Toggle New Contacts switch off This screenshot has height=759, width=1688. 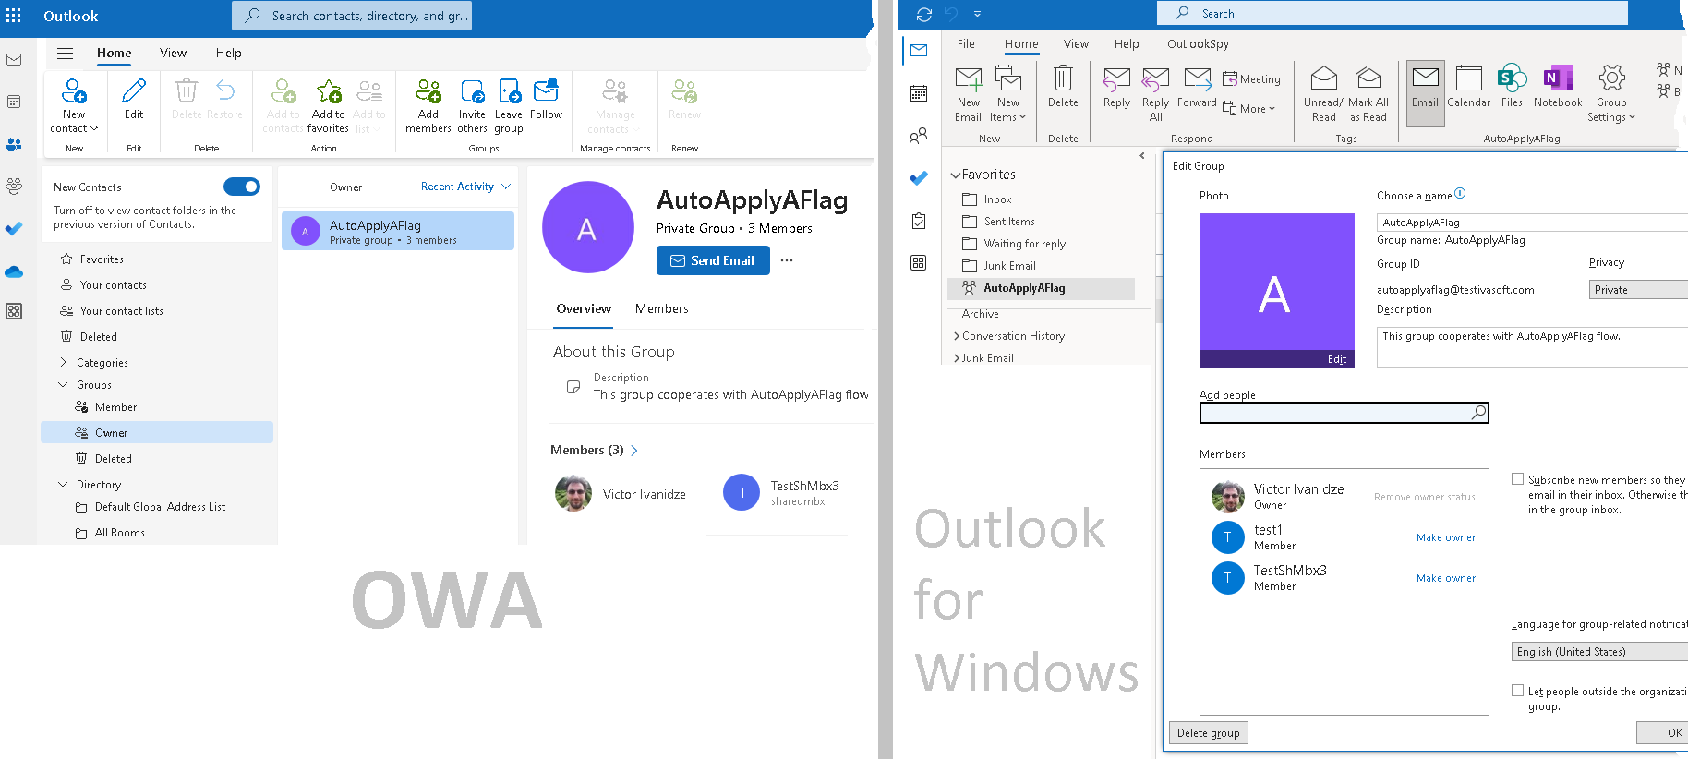tap(242, 187)
